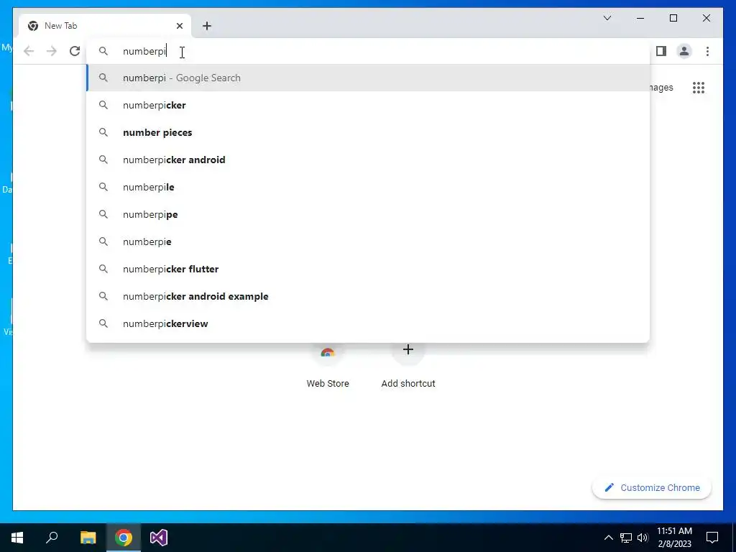Open the notification center icon
Image resolution: width=736 pixels, height=552 pixels.
click(712, 538)
